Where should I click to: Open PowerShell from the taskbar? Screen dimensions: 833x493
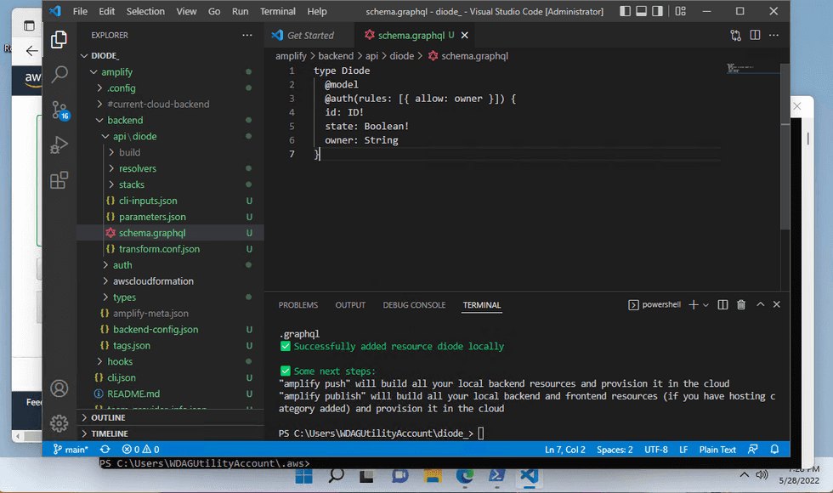pos(496,475)
